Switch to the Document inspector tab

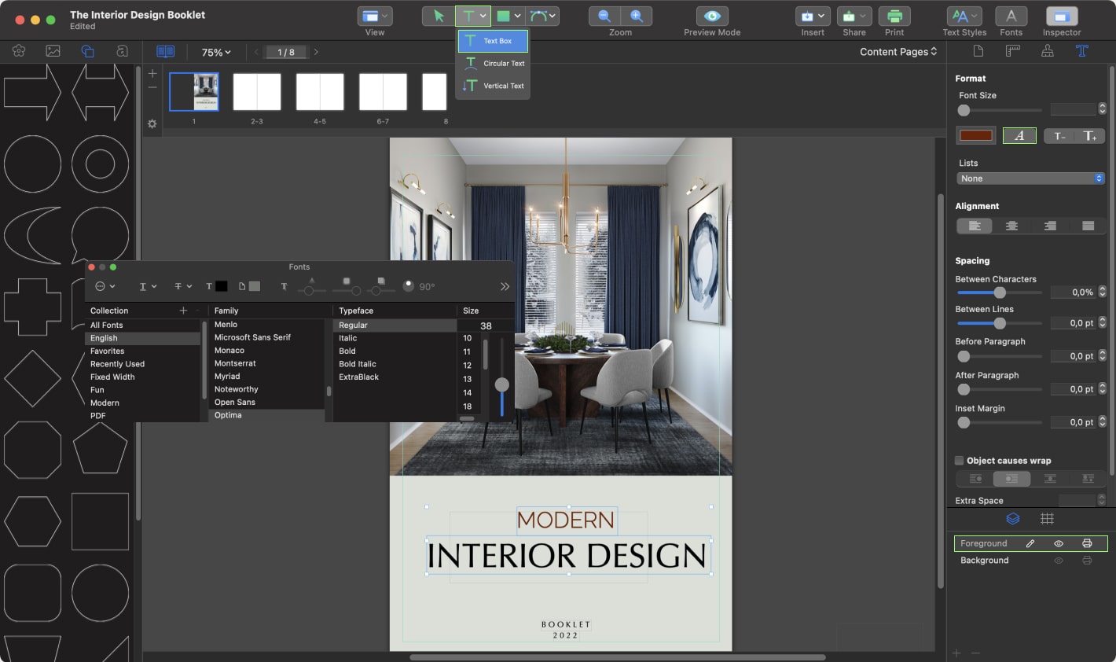click(977, 50)
